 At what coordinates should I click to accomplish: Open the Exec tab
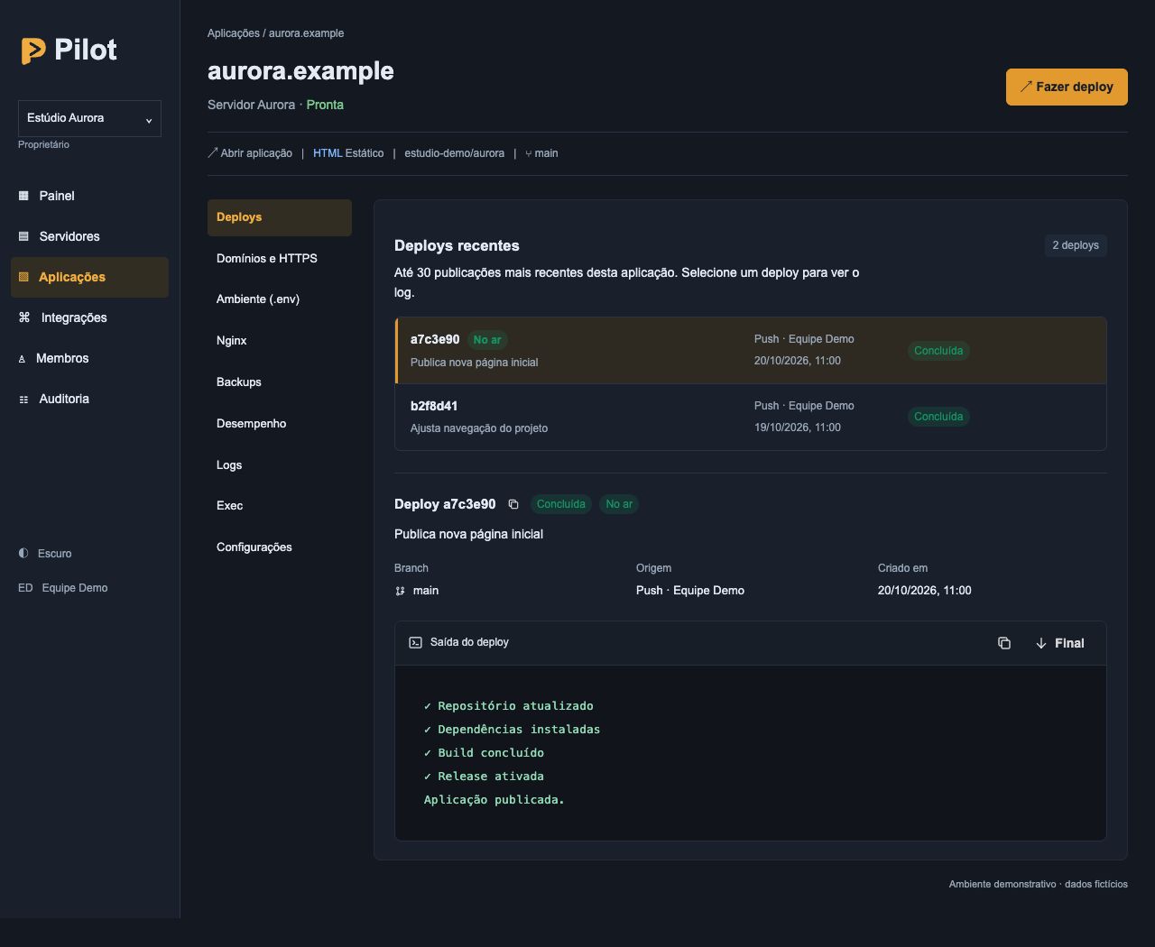[280, 506]
